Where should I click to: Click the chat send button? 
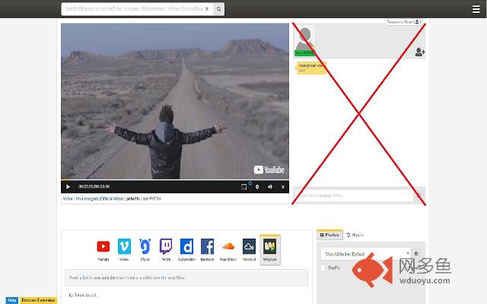(419, 195)
